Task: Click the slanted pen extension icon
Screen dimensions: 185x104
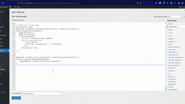Action: pyautogui.click(x=175, y=3)
